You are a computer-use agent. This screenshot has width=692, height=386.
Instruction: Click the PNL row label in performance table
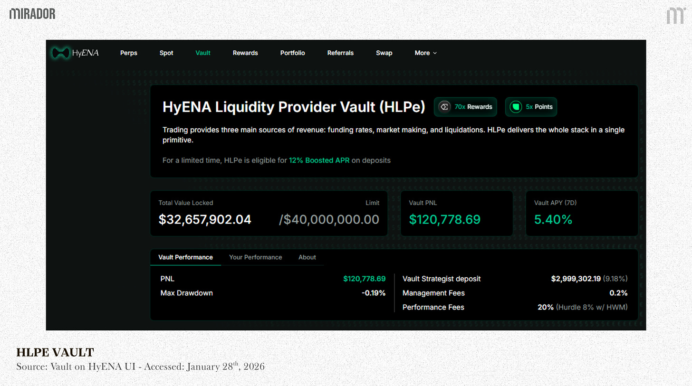tap(167, 279)
